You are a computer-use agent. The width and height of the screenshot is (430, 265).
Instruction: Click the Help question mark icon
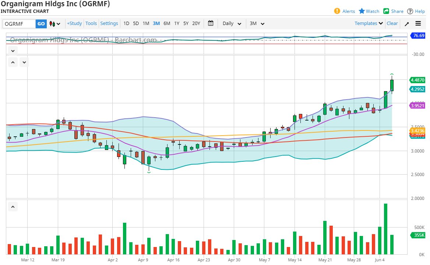click(x=410, y=11)
